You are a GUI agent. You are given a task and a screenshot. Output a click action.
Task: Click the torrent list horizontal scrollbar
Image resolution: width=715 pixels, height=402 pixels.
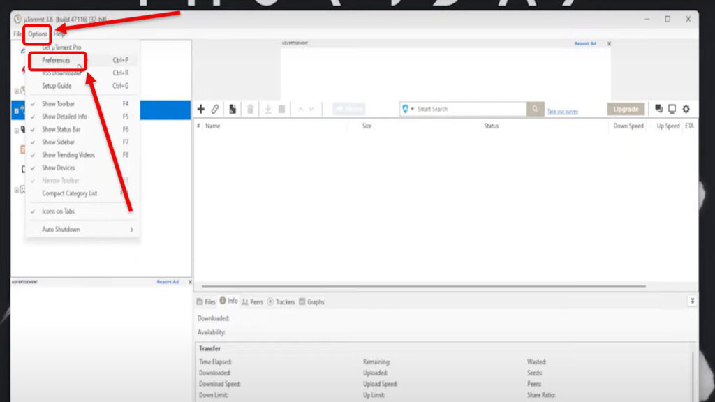point(424,286)
